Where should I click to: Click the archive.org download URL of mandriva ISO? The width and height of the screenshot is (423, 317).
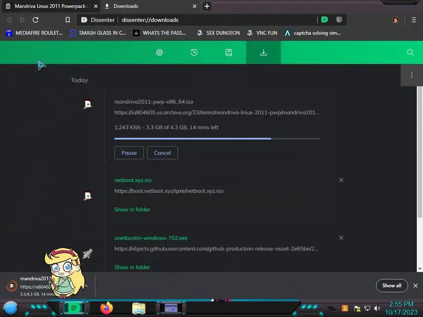tap(216, 112)
